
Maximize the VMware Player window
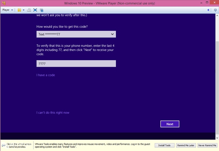pyautogui.click(x=207, y=2)
